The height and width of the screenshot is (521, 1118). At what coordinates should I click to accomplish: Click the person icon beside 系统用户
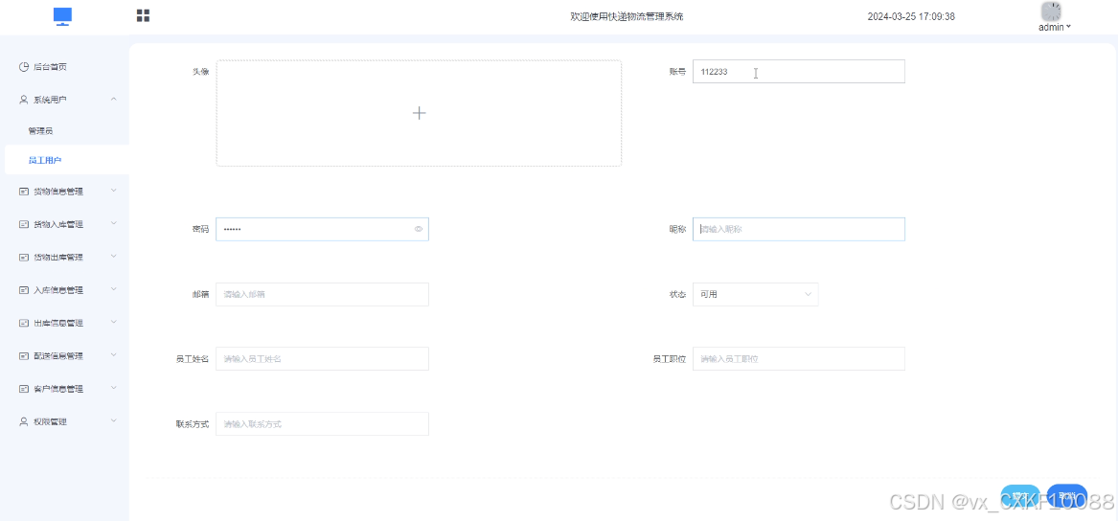coord(24,100)
